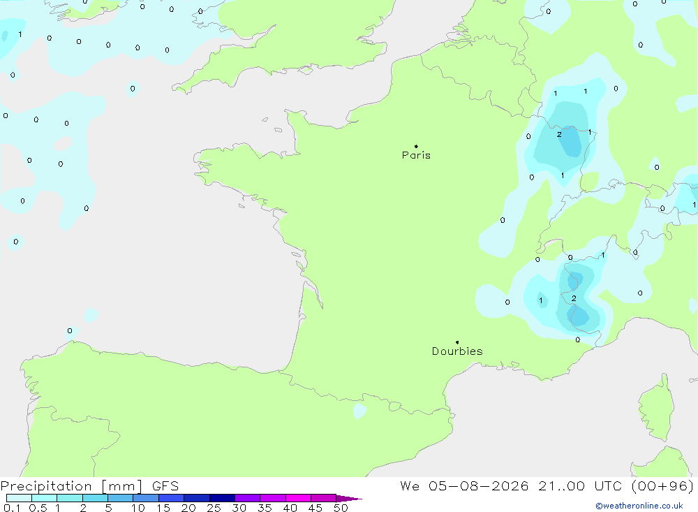
Task: Pick the 10–15 mm blue legend swatch
Action: point(146,498)
